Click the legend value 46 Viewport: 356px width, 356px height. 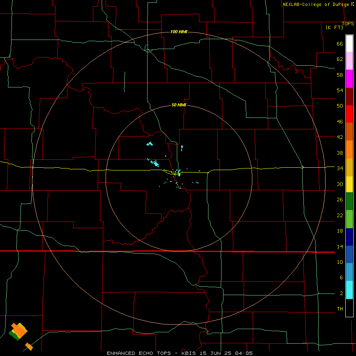(x=340, y=122)
